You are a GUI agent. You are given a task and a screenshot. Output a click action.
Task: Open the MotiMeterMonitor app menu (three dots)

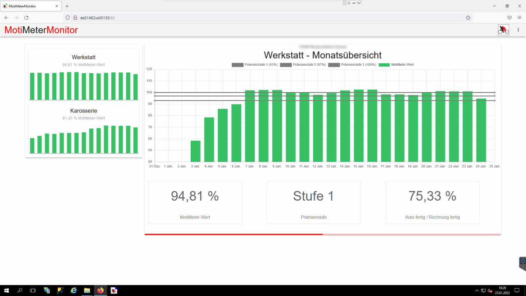pyautogui.click(x=518, y=29)
